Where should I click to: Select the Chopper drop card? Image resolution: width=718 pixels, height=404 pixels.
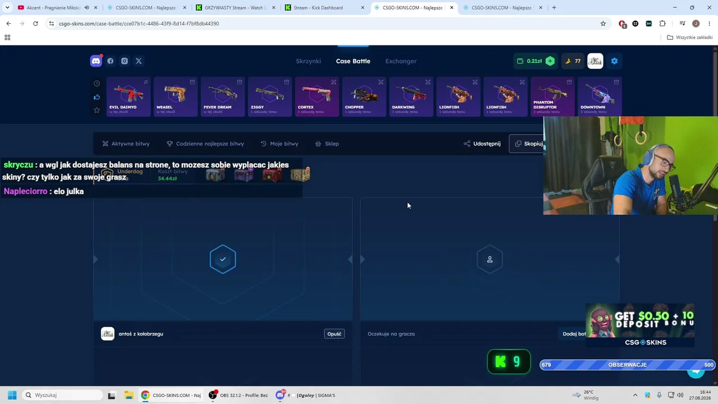pos(364,97)
